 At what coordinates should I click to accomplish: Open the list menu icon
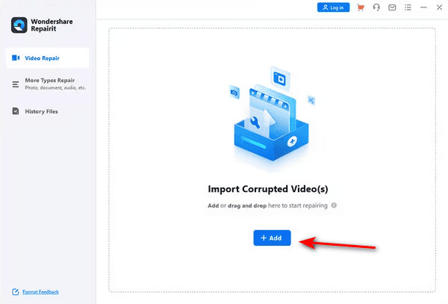point(408,7)
